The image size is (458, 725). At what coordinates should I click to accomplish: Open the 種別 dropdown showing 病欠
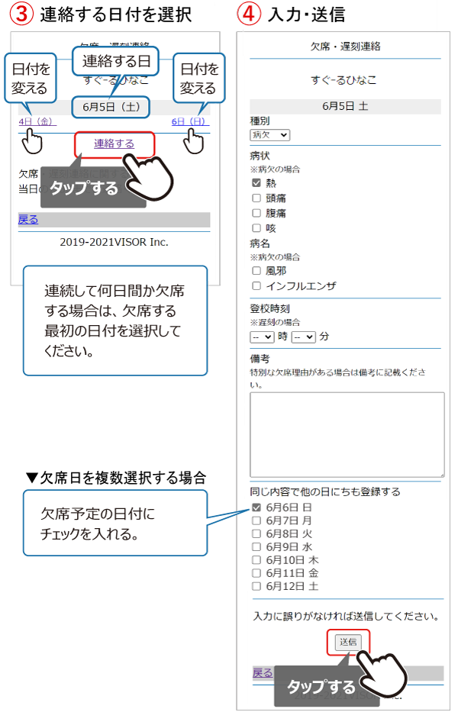click(x=269, y=135)
